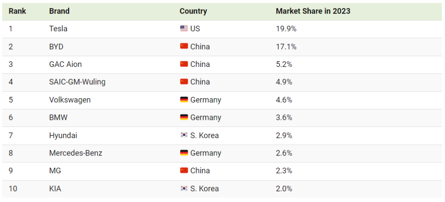Select KIA's 2.0% market share cell
This screenshot has width=445, height=202.
284,189
